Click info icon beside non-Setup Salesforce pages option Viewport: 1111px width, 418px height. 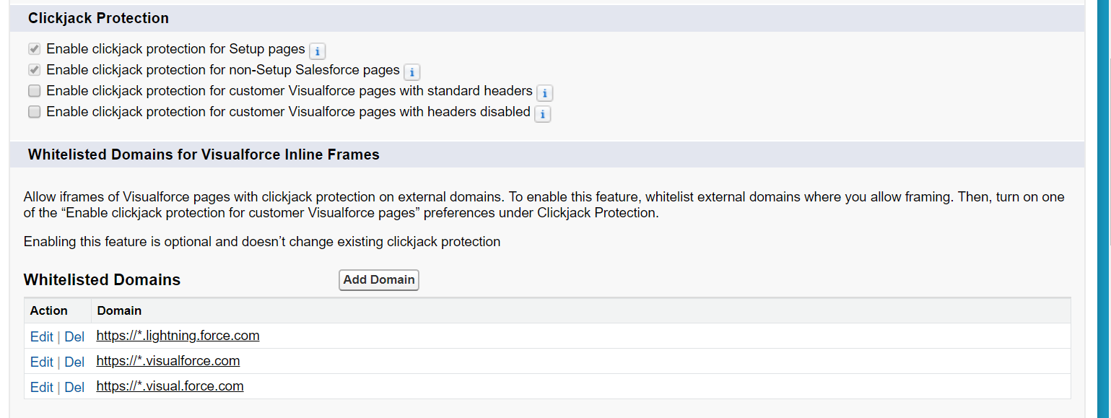411,72
